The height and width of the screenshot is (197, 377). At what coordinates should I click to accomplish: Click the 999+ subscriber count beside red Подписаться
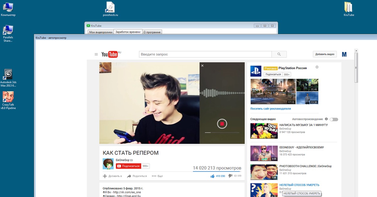145,166
